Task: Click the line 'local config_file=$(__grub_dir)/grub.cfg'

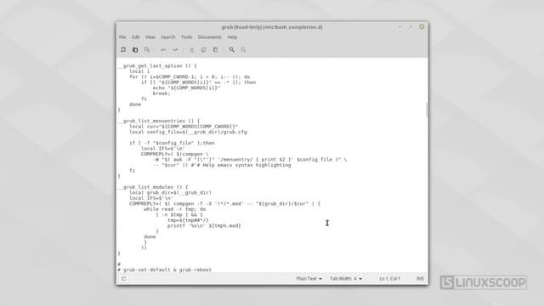Action: pos(188,132)
